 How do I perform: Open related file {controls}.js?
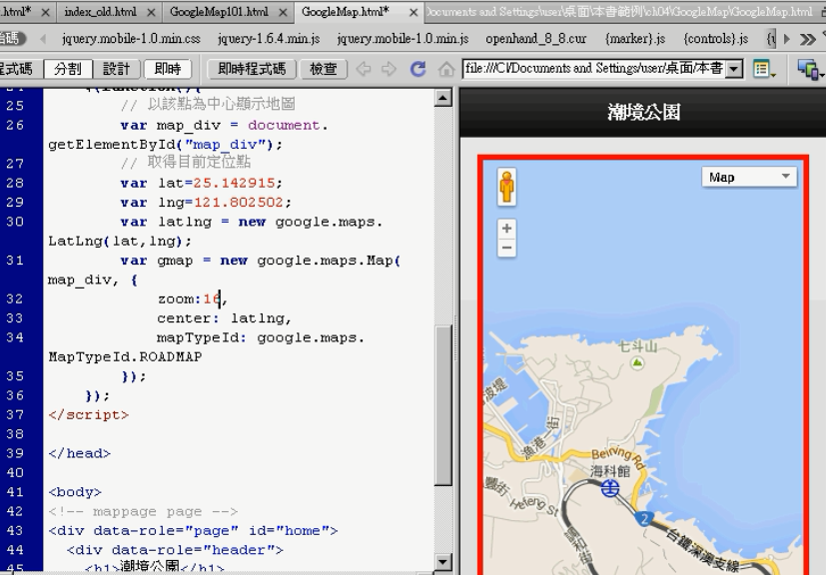715,39
